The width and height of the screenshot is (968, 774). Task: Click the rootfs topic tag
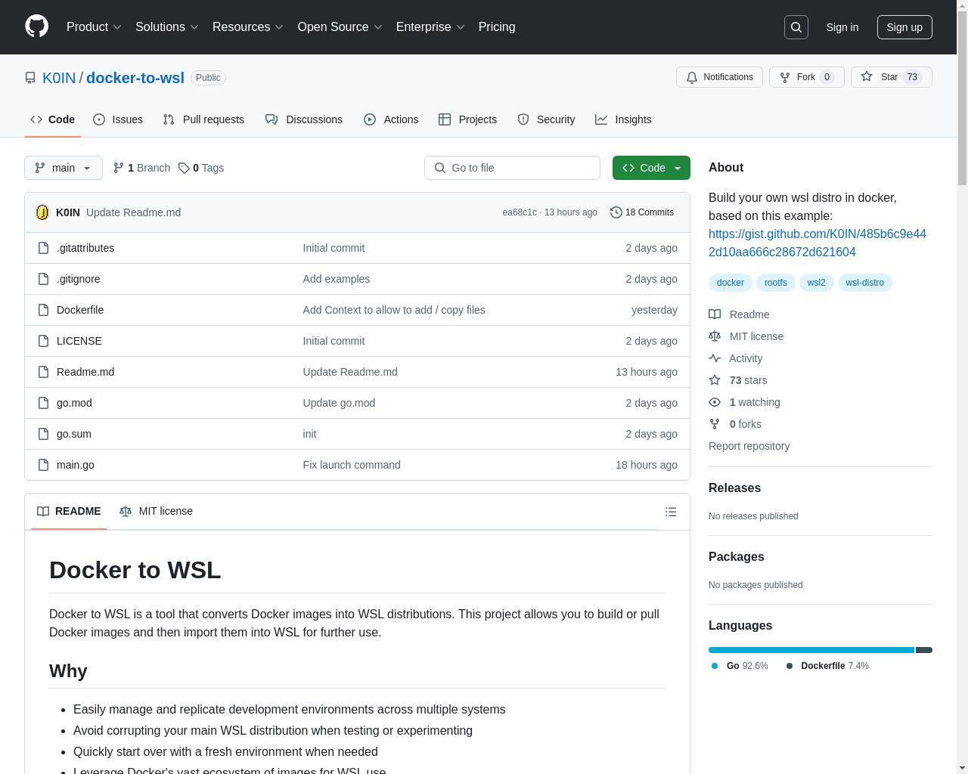tap(775, 283)
